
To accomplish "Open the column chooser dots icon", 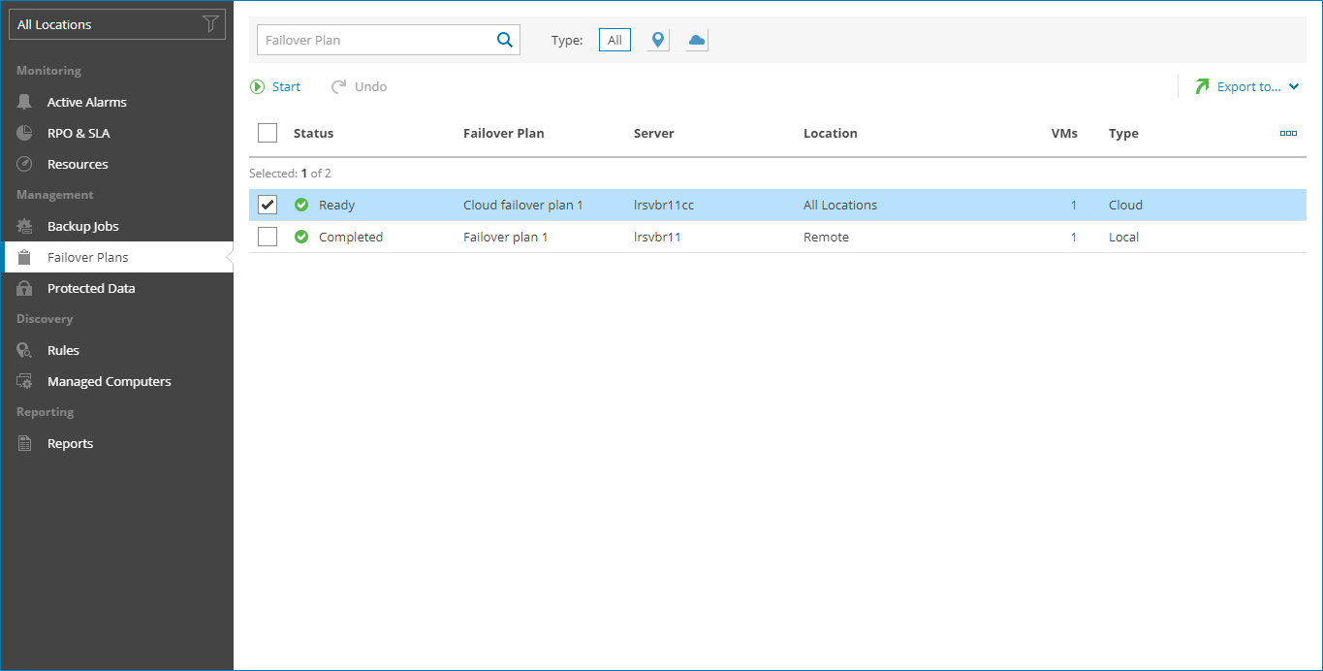I will click(1288, 133).
